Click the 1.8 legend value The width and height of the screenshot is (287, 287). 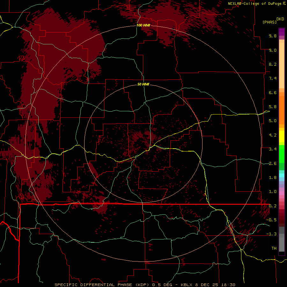[273, 178]
